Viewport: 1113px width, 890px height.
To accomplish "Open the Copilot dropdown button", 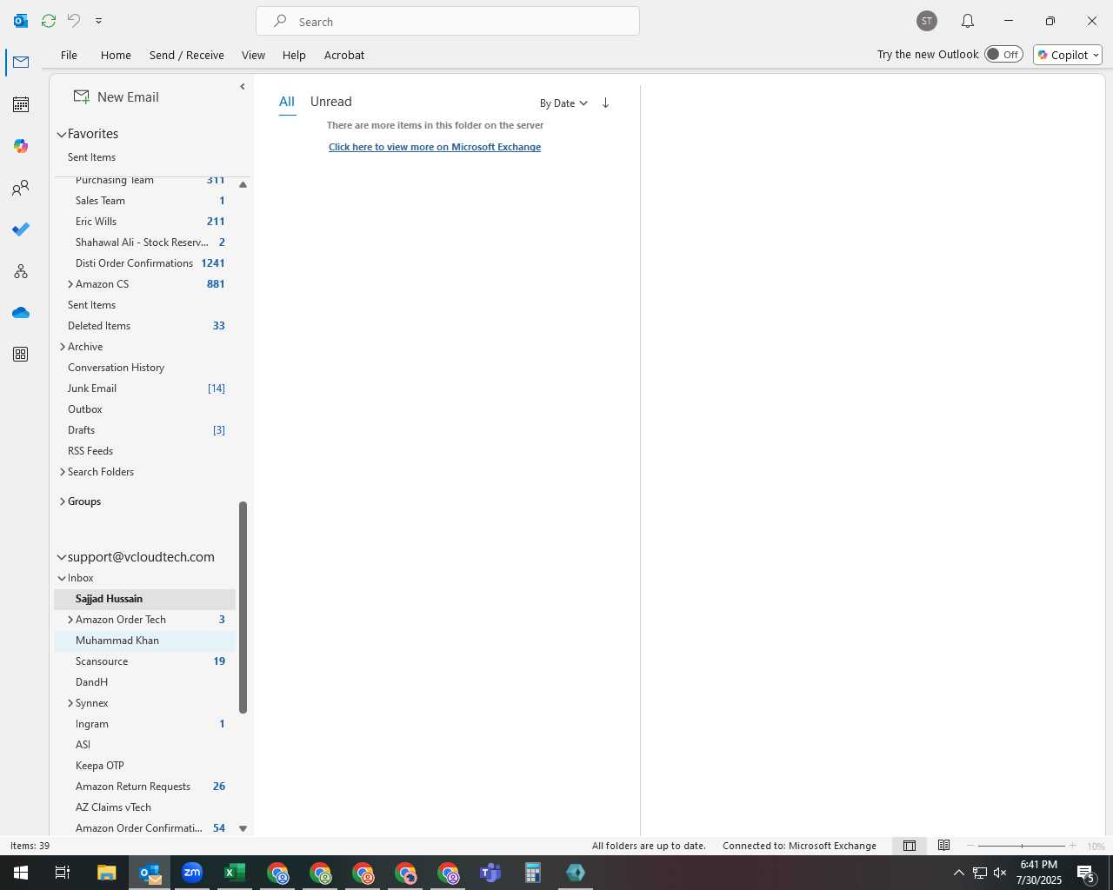I will click(x=1068, y=55).
